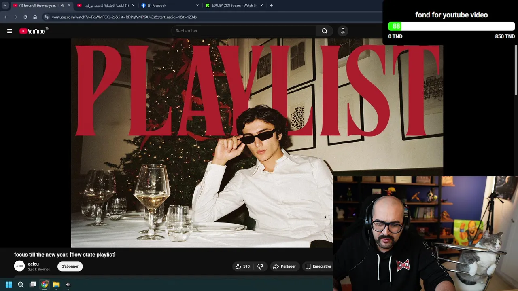Open the aeiou channel avatar
518x291 pixels.
pos(19,266)
